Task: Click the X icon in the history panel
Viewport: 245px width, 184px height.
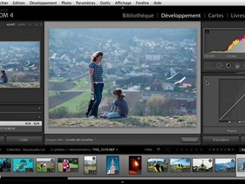Action: point(39,117)
